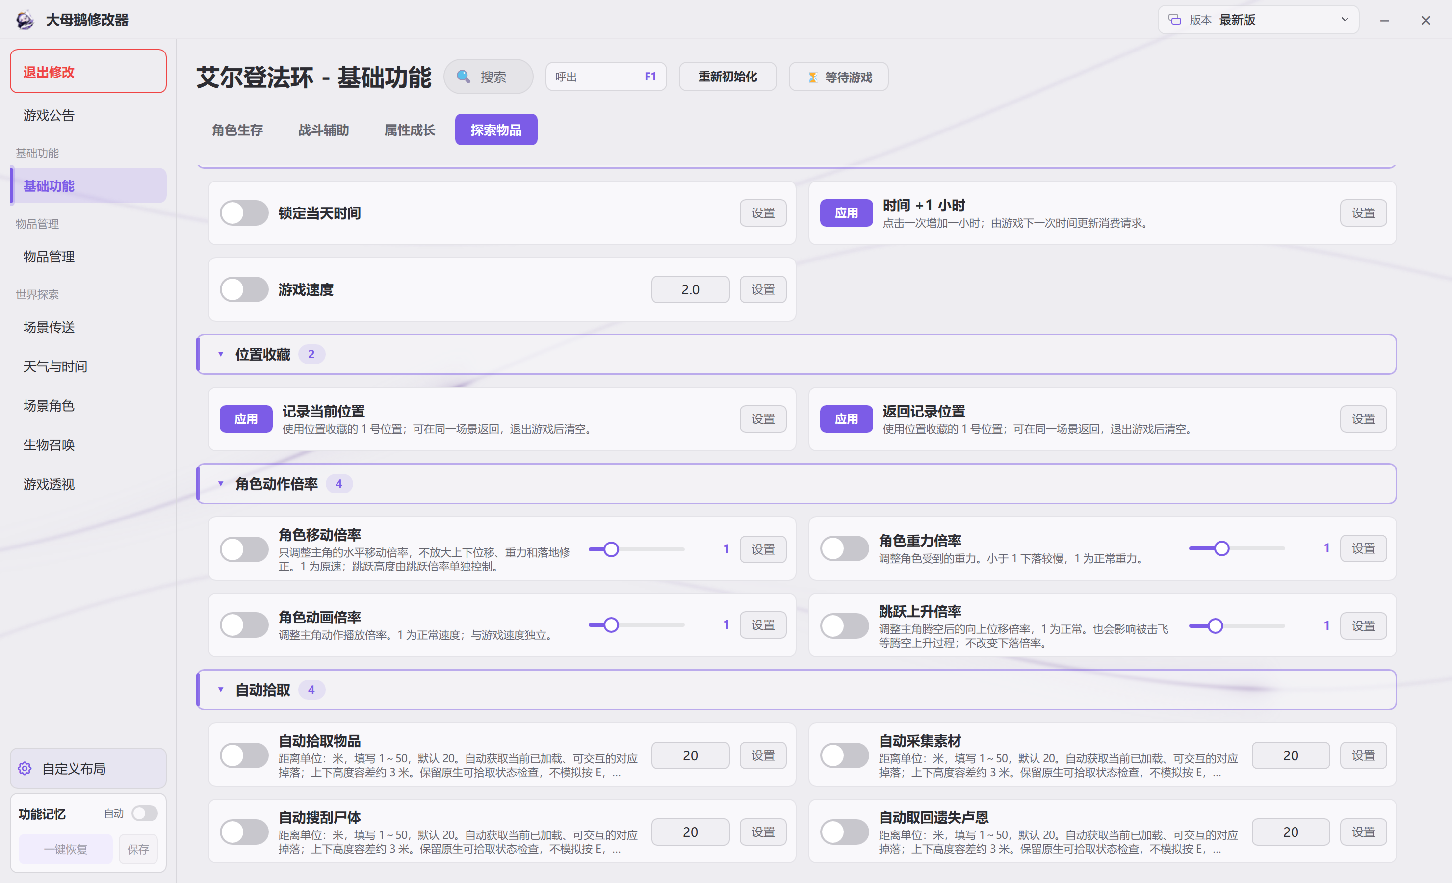Open the 版本 最新版 dropdown
The height and width of the screenshot is (883, 1452).
[x=1258, y=20]
